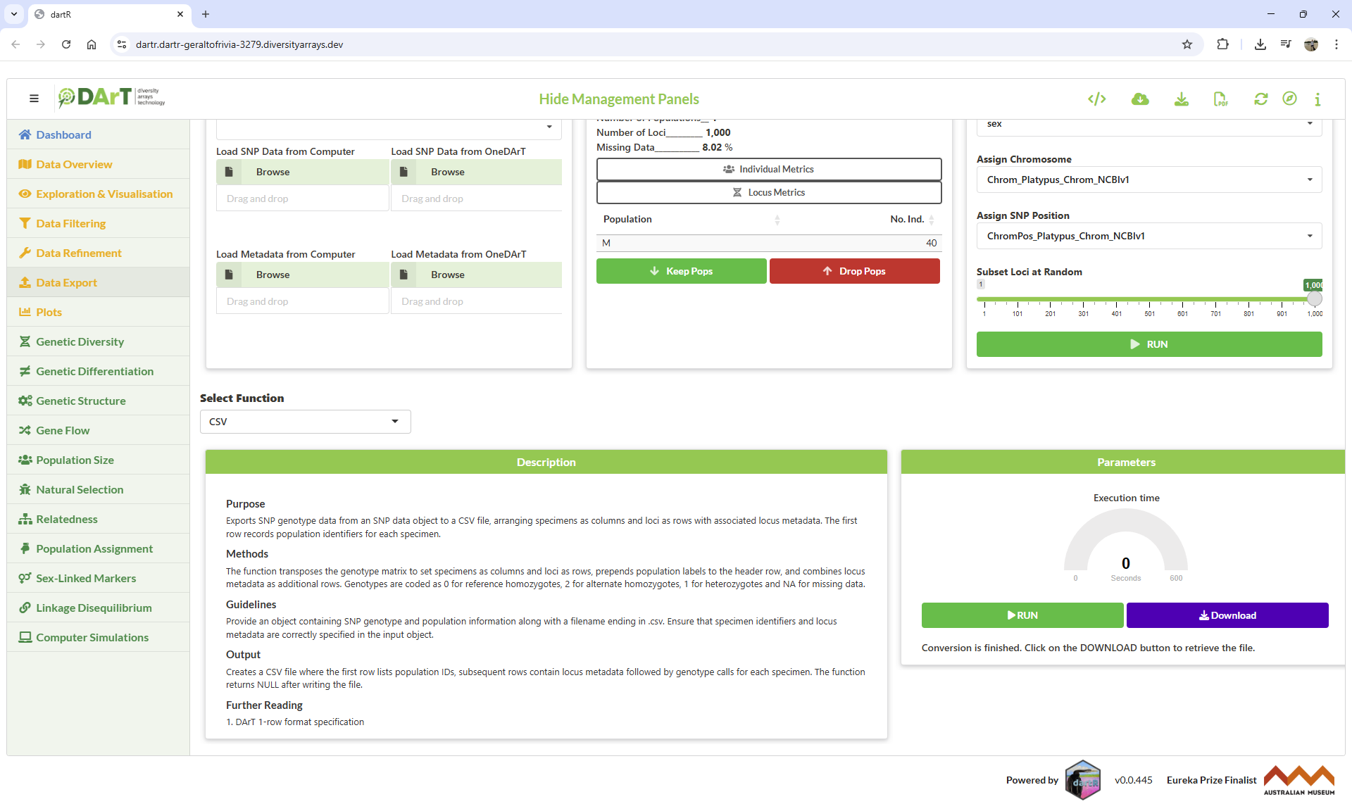Click the Subset Loci slider handle

click(1314, 299)
